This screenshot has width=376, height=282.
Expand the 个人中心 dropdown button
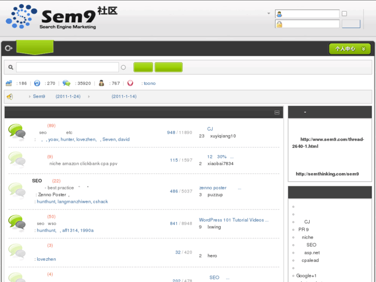(x=350, y=49)
